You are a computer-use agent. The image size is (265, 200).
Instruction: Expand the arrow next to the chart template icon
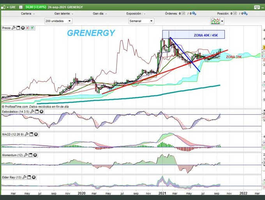pyautogui.click(x=222, y=21)
